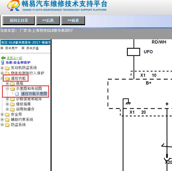Go forward with the >>前进 button

(x=73, y=21)
